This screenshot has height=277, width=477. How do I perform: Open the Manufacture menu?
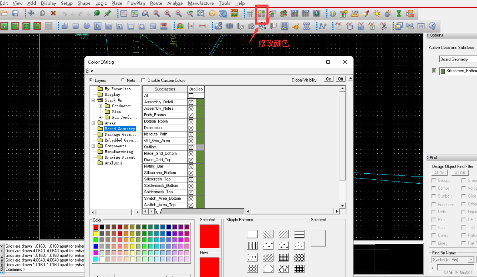point(201,3)
